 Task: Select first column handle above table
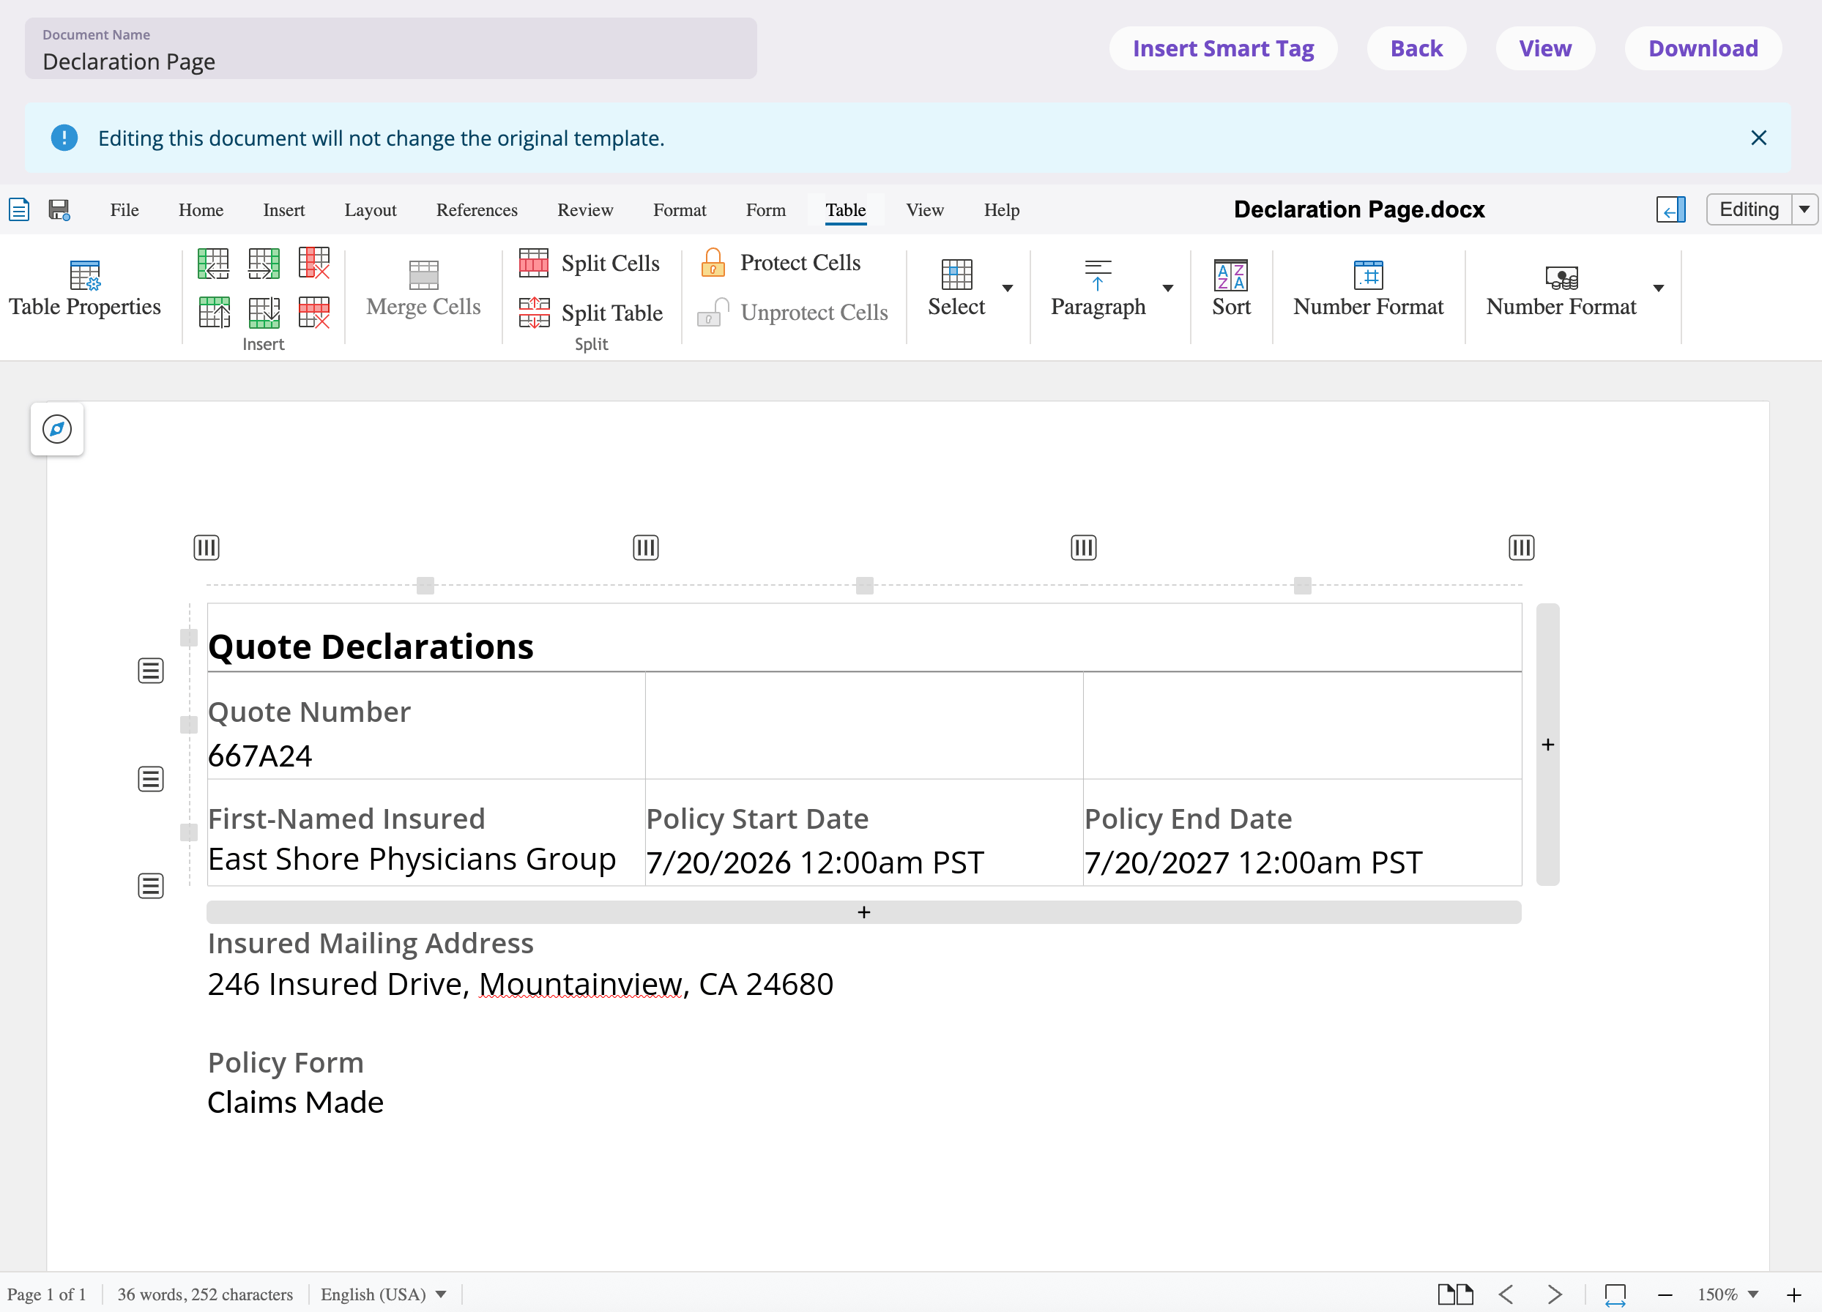click(207, 548)
